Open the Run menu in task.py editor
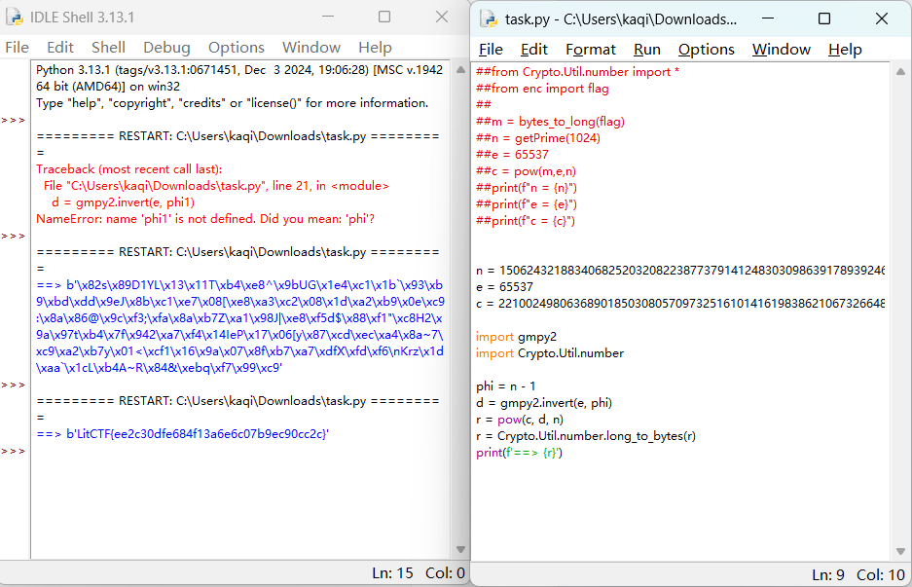Screen dimensions: 912x587 coord(646,50)
